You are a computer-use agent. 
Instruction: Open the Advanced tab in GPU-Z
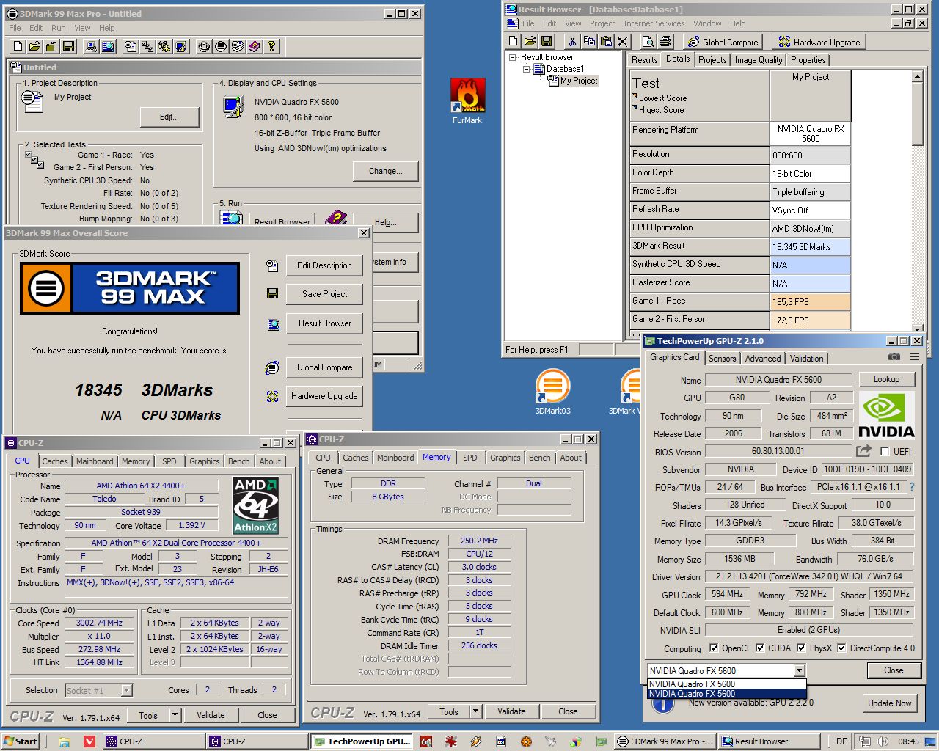763,359
